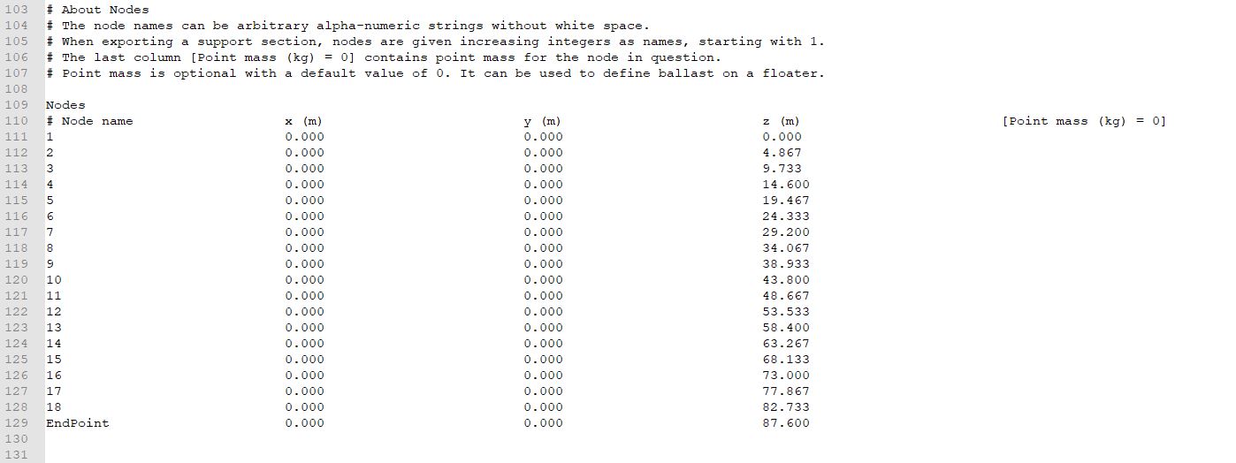The image size is (1236, 463).
Task: Click the z value 73.000 for node 16
Action: pos(785,376)
